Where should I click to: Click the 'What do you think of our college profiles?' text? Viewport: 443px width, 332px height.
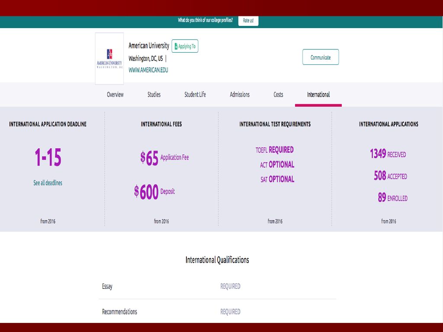click(x=205, y=20)
